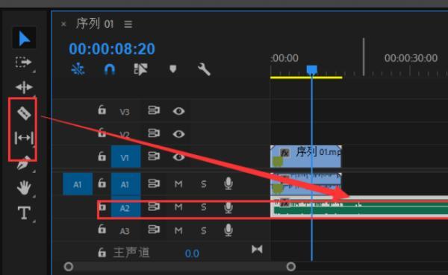The height and width of the screenshot is (275, 448).
Task: Select the Pen tool
Action: pos(24,163)
